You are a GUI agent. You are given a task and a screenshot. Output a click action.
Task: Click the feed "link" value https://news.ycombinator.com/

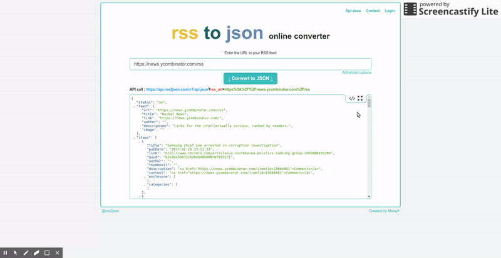click(190, 118)
